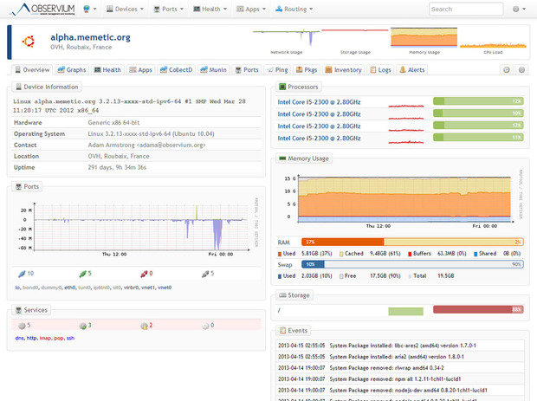Screen dimensions: 537x401
Task: Click the eth0 interface link
Action: pyautogui.click(x=69, y=287)
